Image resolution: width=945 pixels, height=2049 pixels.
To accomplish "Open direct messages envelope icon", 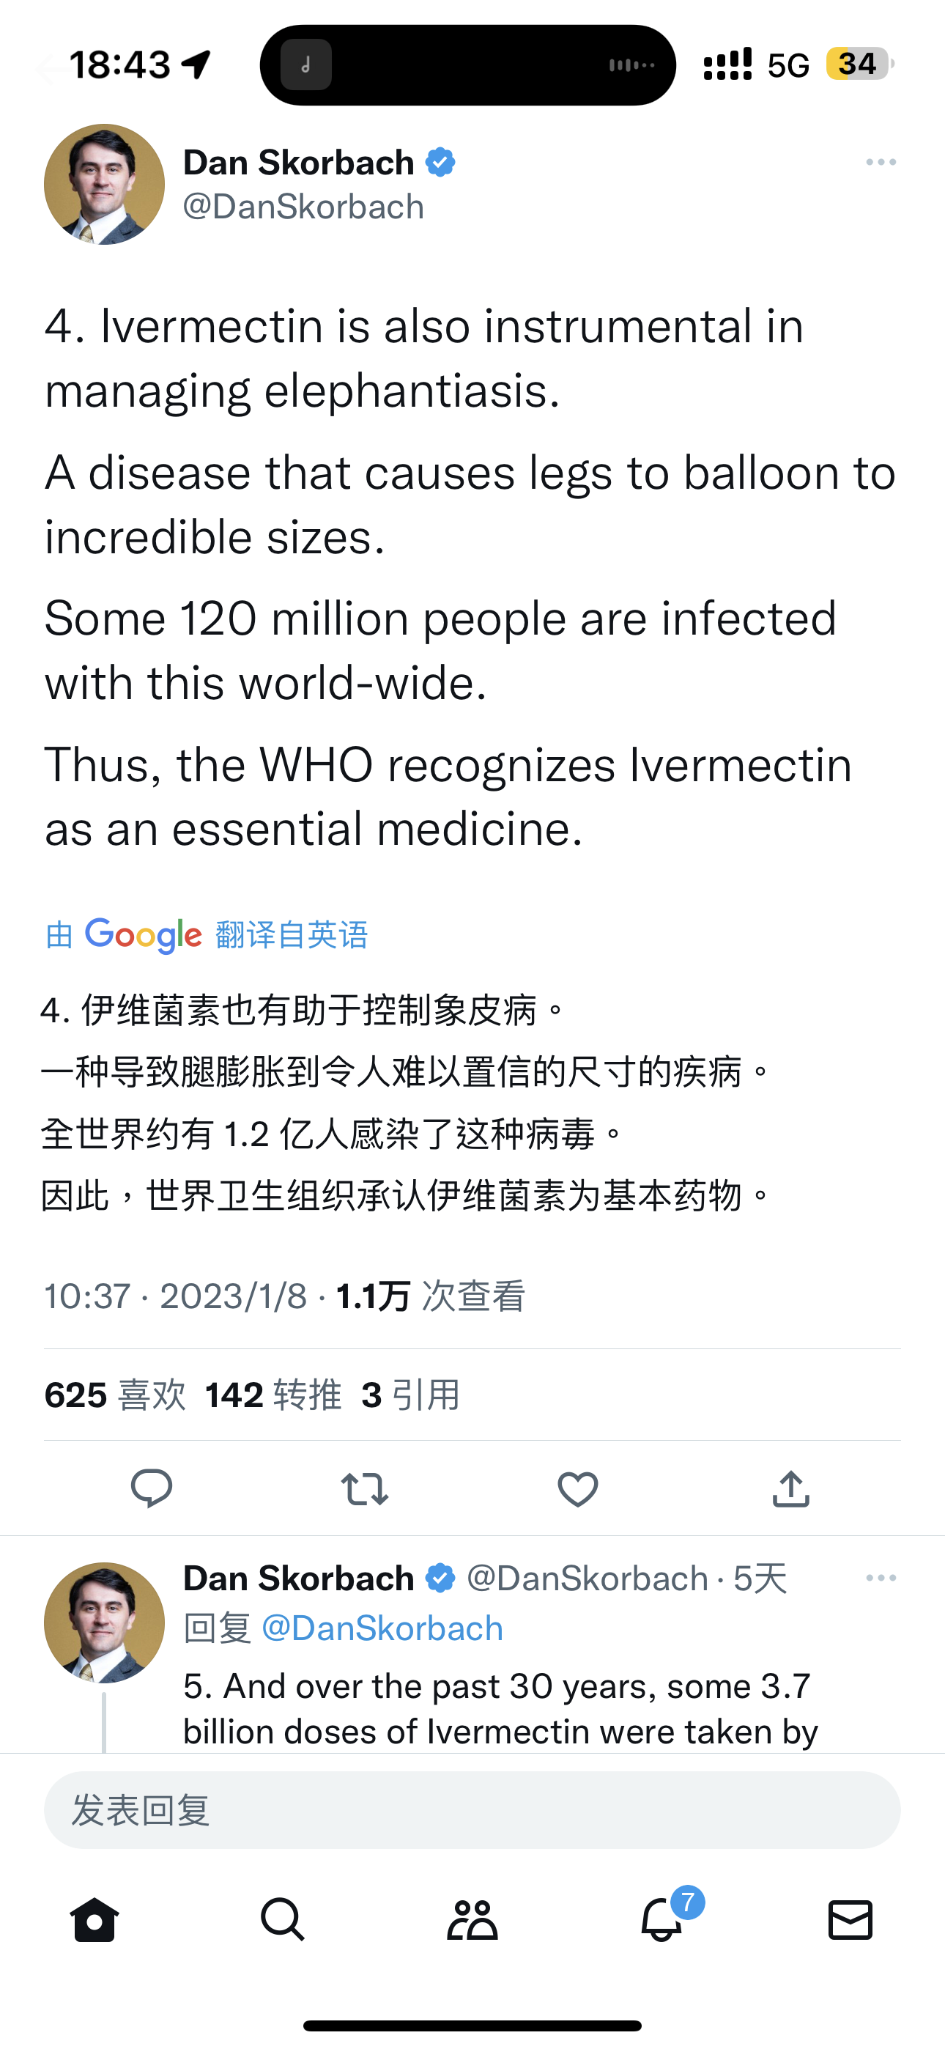I will pos(850,1920).
